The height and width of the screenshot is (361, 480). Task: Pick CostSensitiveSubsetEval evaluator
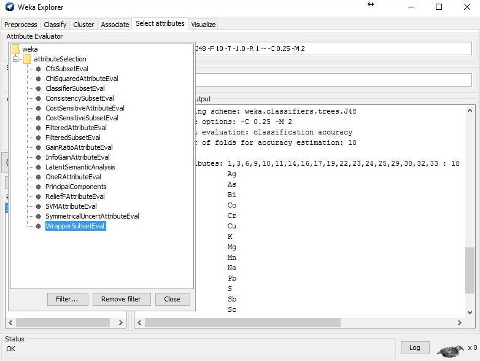coord(82,118)
